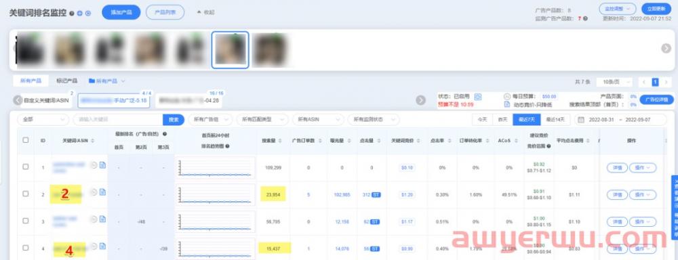The height and width of the screenshot is (260, 678).
Task: Open the 全部 filter dropdown
Action: coord(43,120)
